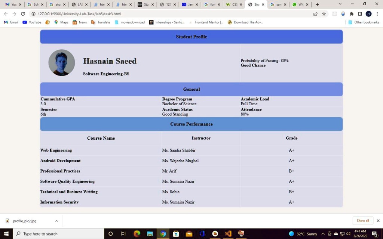
Task: Click the microphone icon near the address bar
Action: (x=343, y=13)
